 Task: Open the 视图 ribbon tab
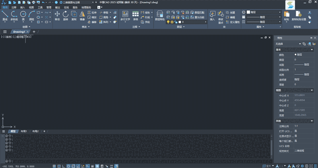click(x=31, y=8)
